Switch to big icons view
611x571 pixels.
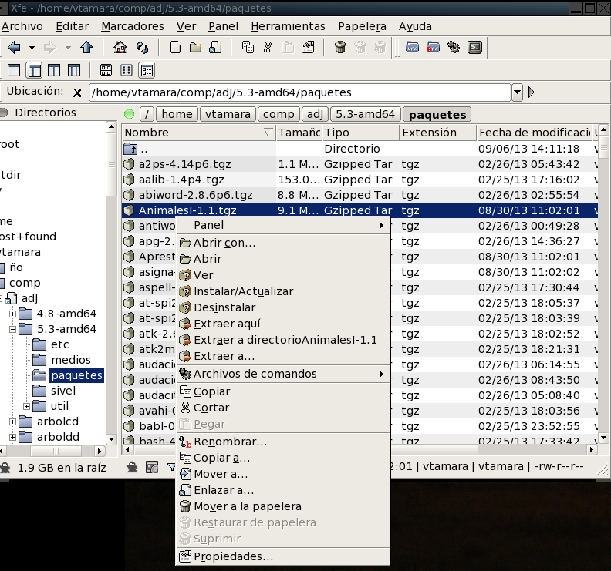click(x=106, y=70)
